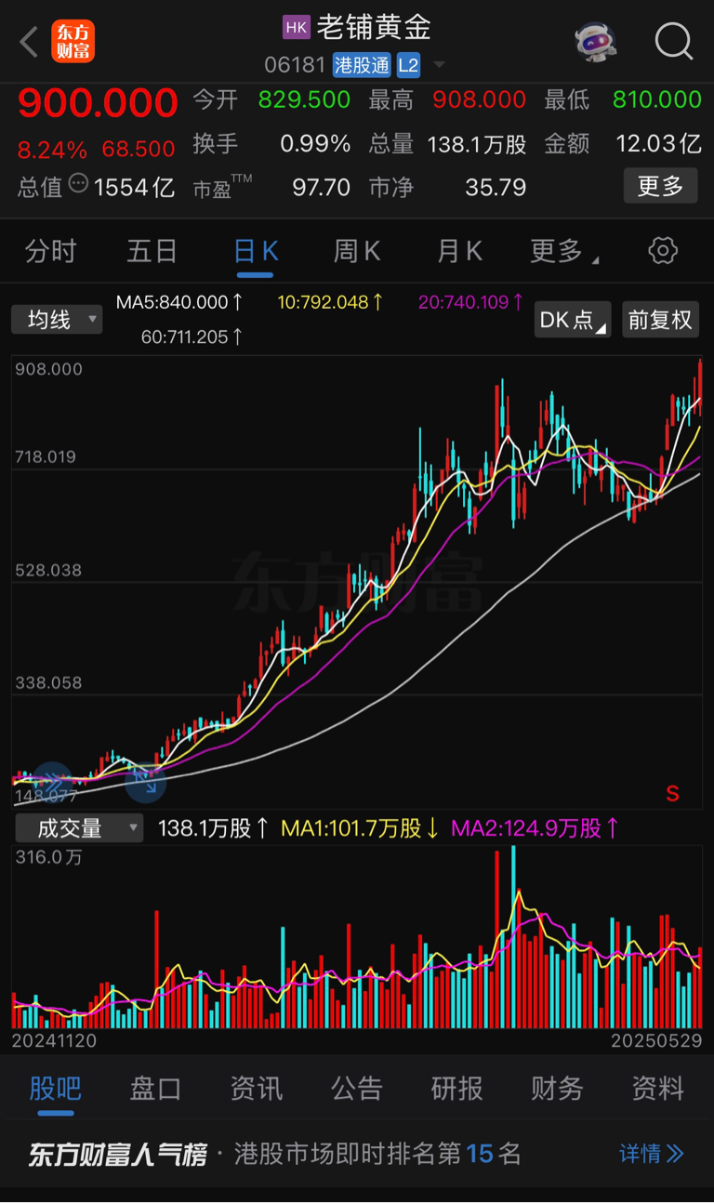The width and height of the screenshot is (714, 1203).
Task: Tap the 东方财富人气榜 banner title
Action: (117, 1155)
